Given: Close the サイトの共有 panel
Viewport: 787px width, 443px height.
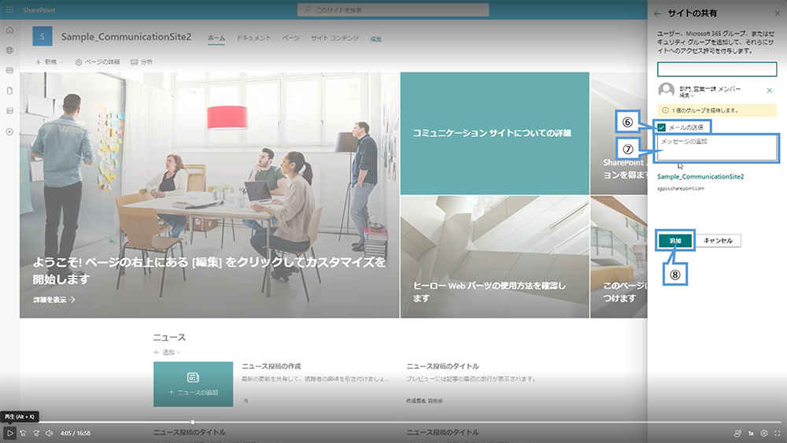Looking at the screenshot, I should click(778, 13).
